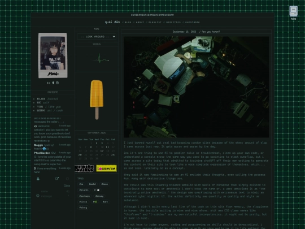Click the #lists tag
Screen dimensions: 305x229
[83, 202]
